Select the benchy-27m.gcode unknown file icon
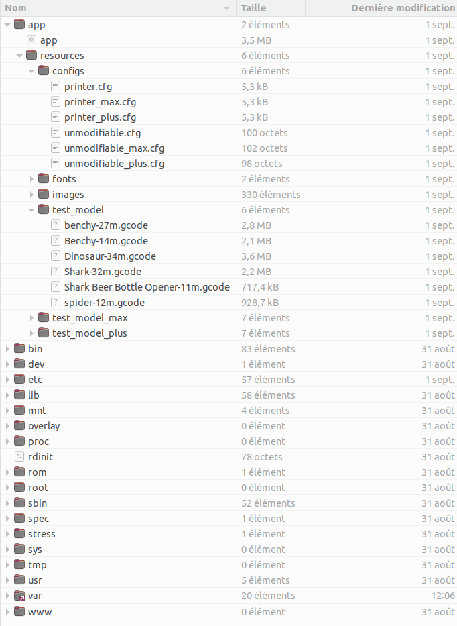The height and width of the screenshot is (626, 457). pyautogui.click(x=56, y=225)
